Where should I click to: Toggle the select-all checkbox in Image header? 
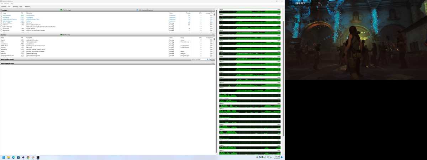click(1, 13)
